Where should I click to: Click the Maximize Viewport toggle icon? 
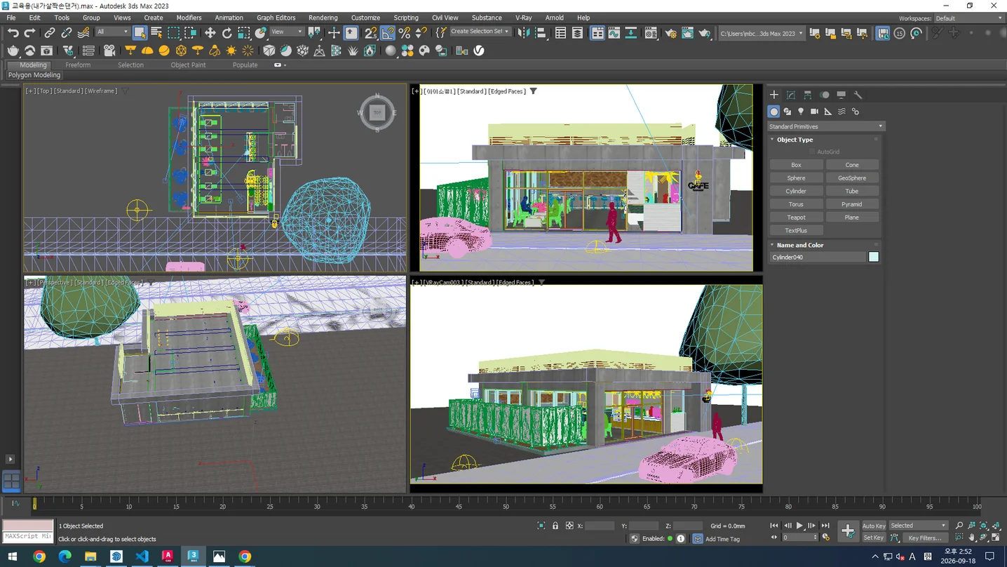point(996,538)
